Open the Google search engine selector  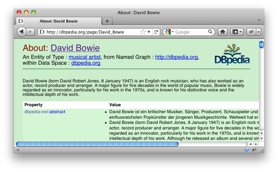point(169,32)
